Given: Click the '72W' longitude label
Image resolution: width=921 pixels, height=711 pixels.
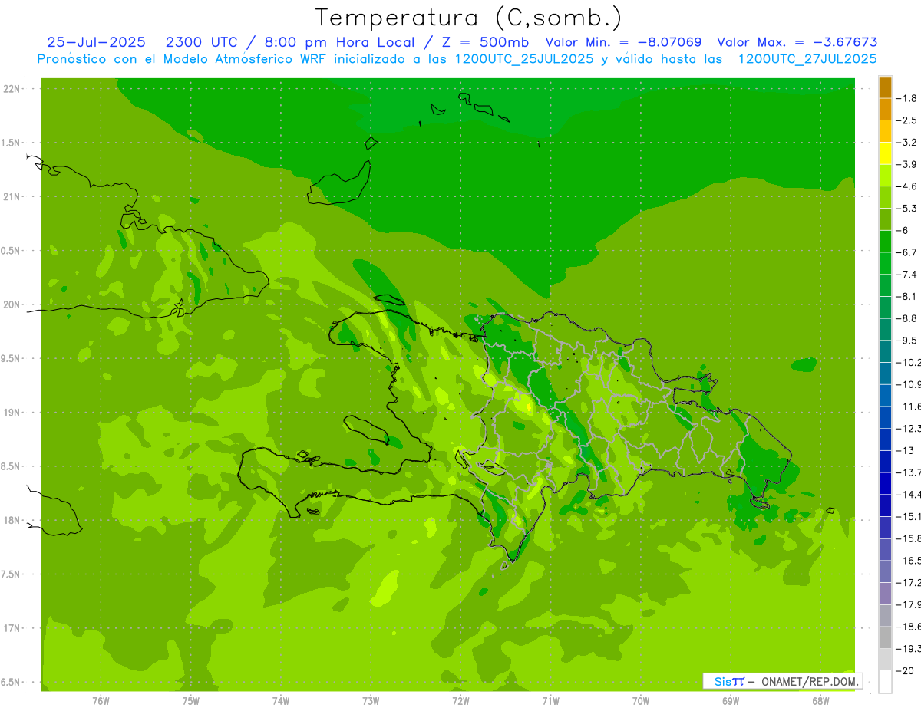Looking at the screenshot, I should point(460,700).
